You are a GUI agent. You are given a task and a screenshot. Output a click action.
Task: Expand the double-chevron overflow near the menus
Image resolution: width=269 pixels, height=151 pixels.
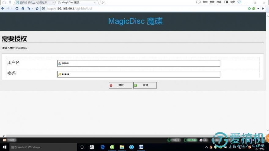197,2
